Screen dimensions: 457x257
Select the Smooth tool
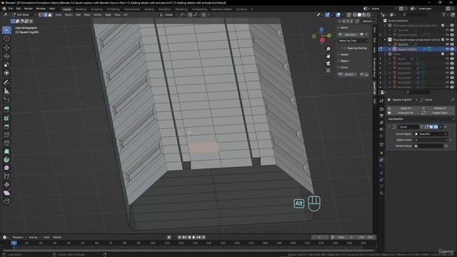(6, 168)
